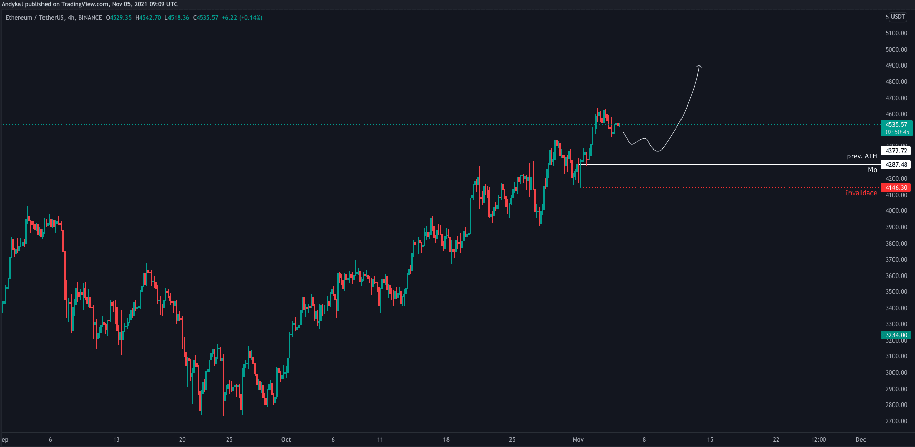Image resolution: width=915 pixels, height=447 pixels.
Task: Click the Andykal published on TradingView.com header
Action: pyautogui.click(x=90, y=4)
